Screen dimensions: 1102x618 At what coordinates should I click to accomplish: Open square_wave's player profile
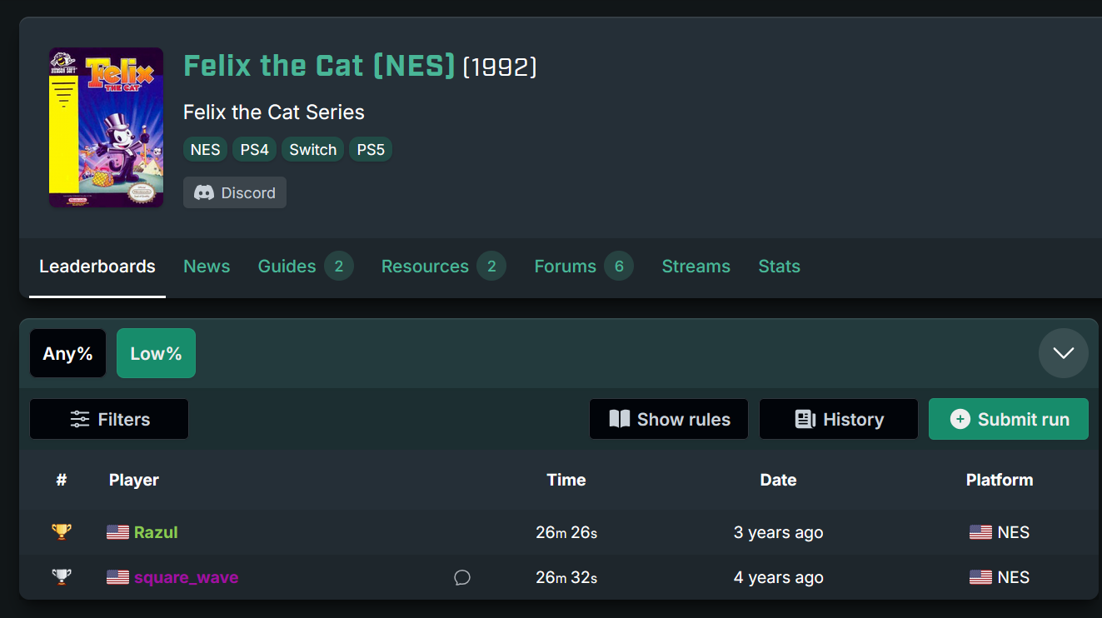186,577
